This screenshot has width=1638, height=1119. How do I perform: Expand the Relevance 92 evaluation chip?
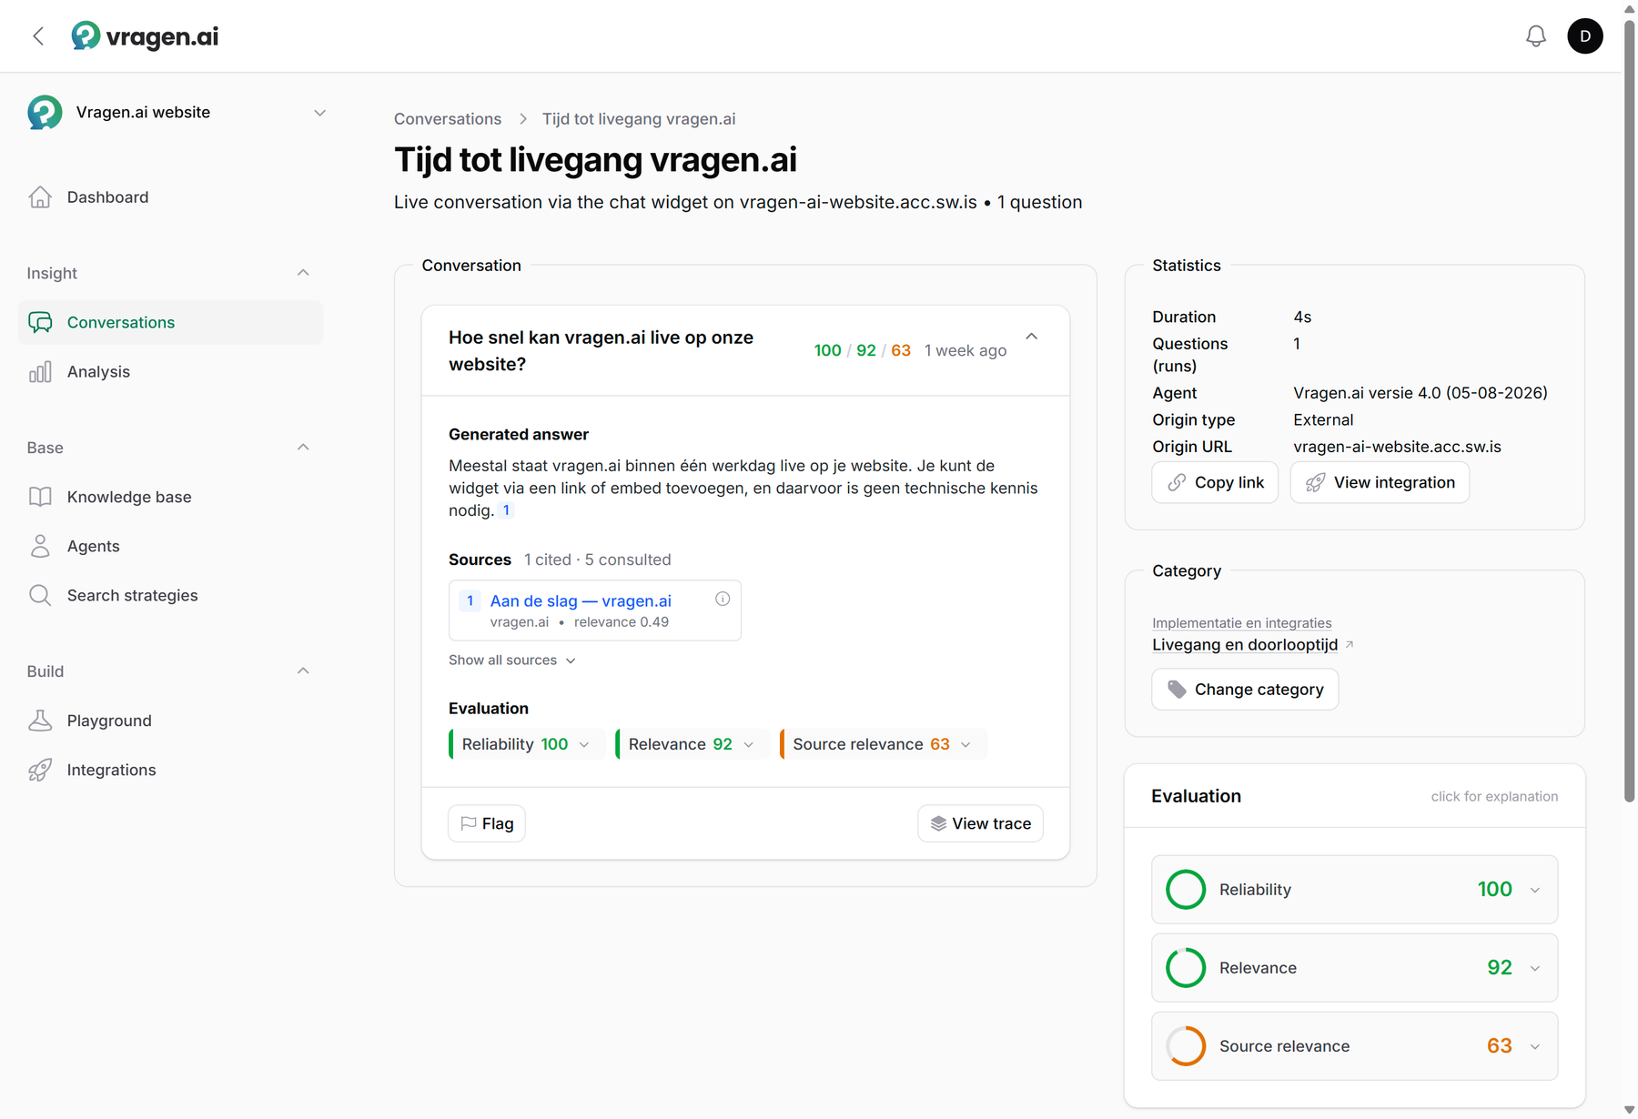pyautogui.click(x=693, y=744)
